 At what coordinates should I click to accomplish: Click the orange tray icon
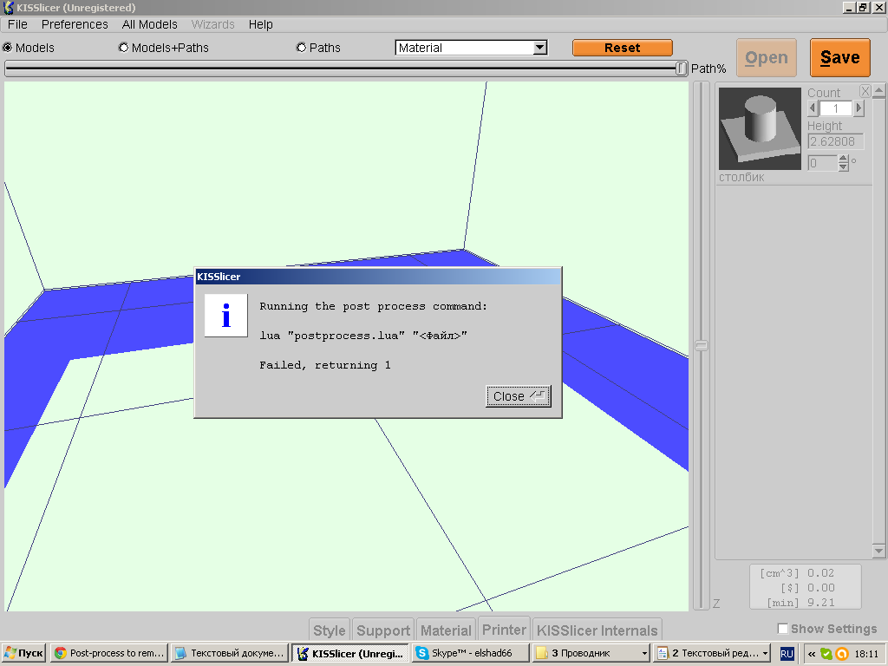click(x=841, y=654)
